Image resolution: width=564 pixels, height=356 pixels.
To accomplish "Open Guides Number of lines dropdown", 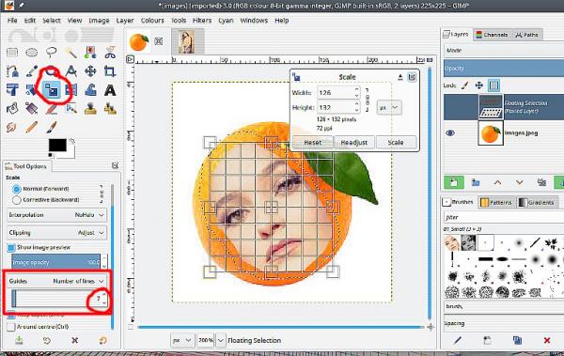I will [x=57, y=281].
